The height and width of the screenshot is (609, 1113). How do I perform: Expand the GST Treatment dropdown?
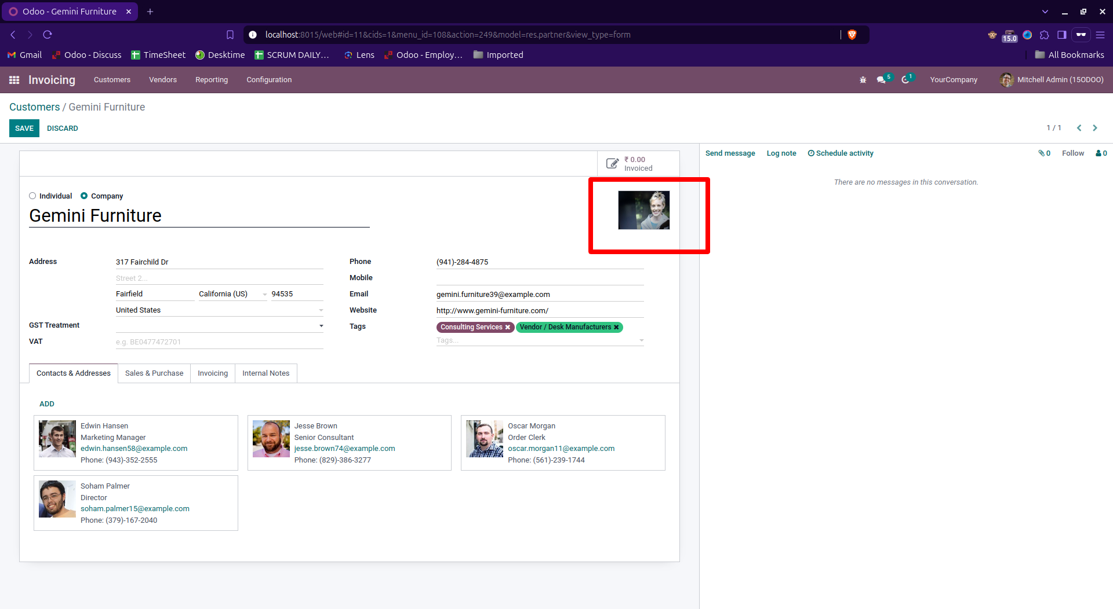pyautogui.click(x=321, y=326)
